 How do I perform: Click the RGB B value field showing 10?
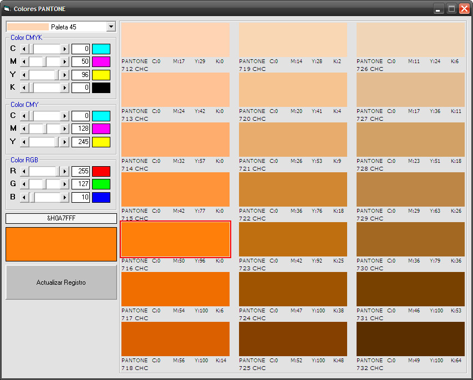(80, 197)
